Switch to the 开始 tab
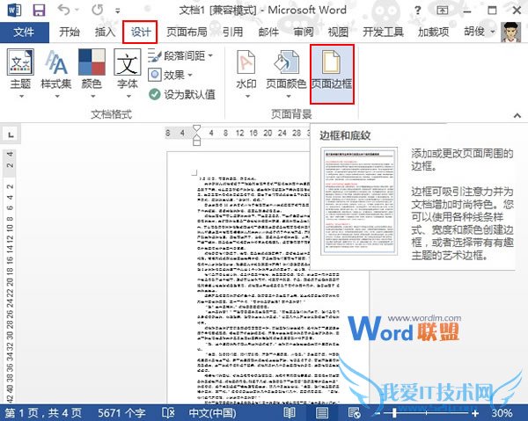 pos(70,32)
